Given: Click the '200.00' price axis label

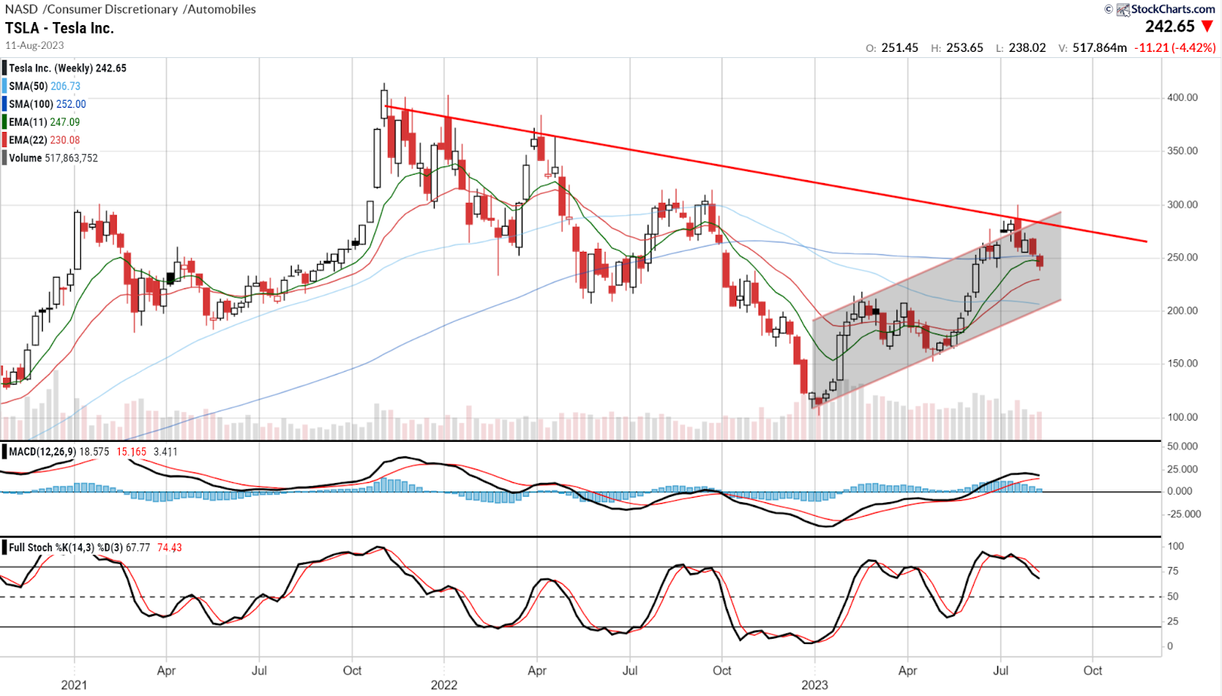Looking at the screenshot, I should click(x=1182, y=311).
